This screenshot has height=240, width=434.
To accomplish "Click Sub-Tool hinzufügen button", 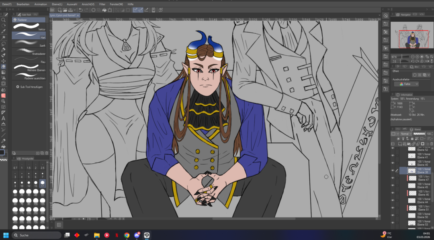I will pos(29,87).
